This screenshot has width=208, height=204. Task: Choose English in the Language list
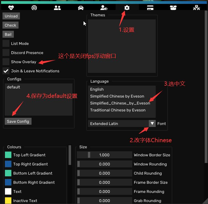point(97,89)
